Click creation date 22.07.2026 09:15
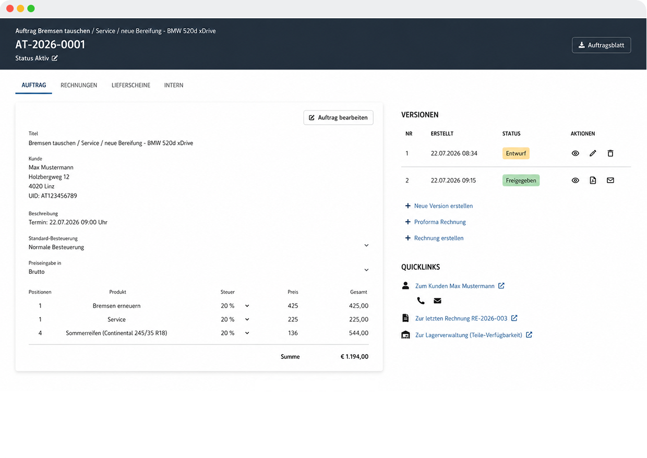Viewport: 647px width, 458px height. click(453, 180)
